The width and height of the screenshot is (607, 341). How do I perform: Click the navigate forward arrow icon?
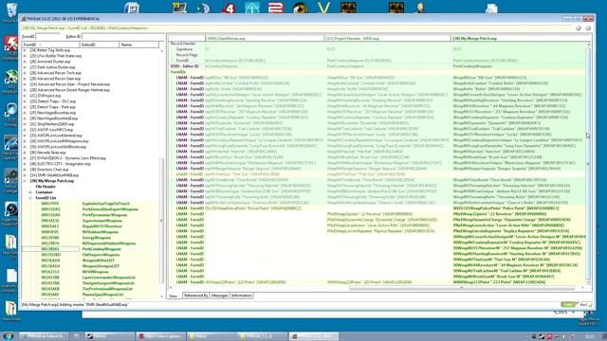(x=588, y=27)
